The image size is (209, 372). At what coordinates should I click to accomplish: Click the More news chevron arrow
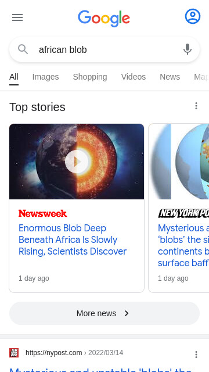(127, 313)
